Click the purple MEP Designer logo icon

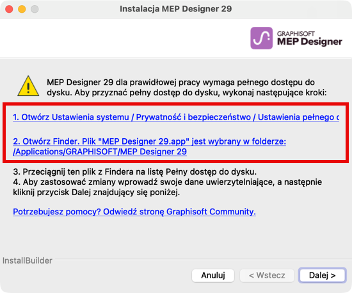[262, 38]
